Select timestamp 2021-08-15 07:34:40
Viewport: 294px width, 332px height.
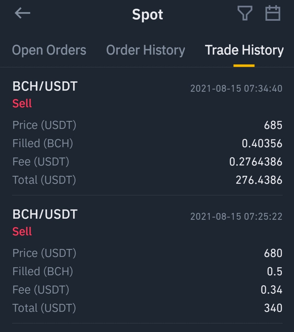click(x=236, y=88)
